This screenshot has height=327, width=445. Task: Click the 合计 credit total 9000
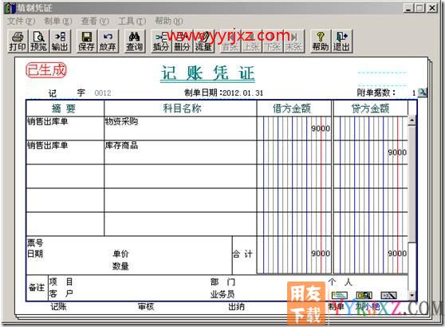click(397, 253)
